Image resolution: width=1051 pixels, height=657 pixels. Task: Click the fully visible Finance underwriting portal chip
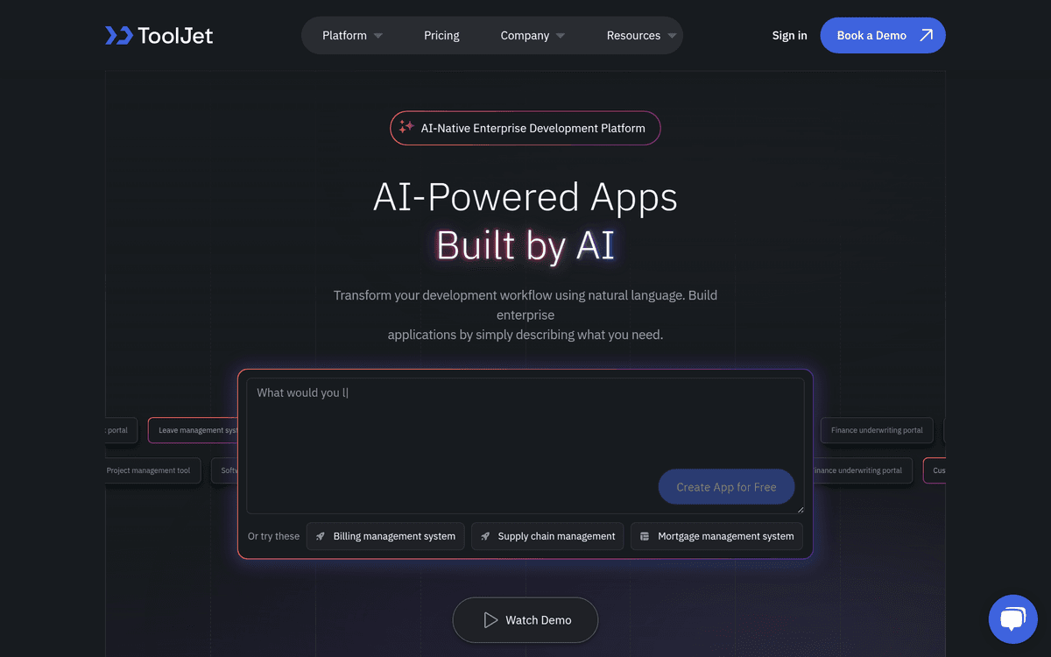(876, 431)
